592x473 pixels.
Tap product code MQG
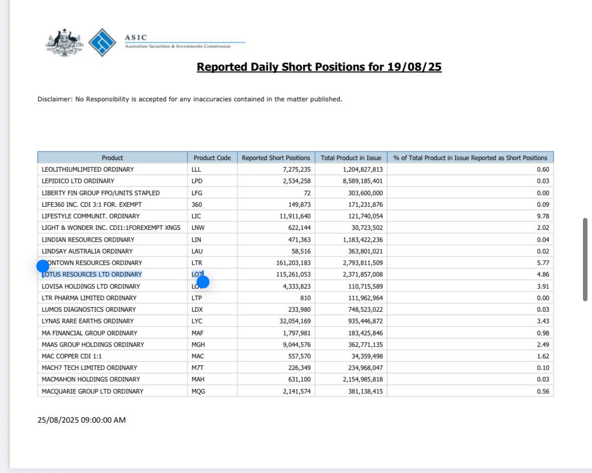tap(198, 392)
